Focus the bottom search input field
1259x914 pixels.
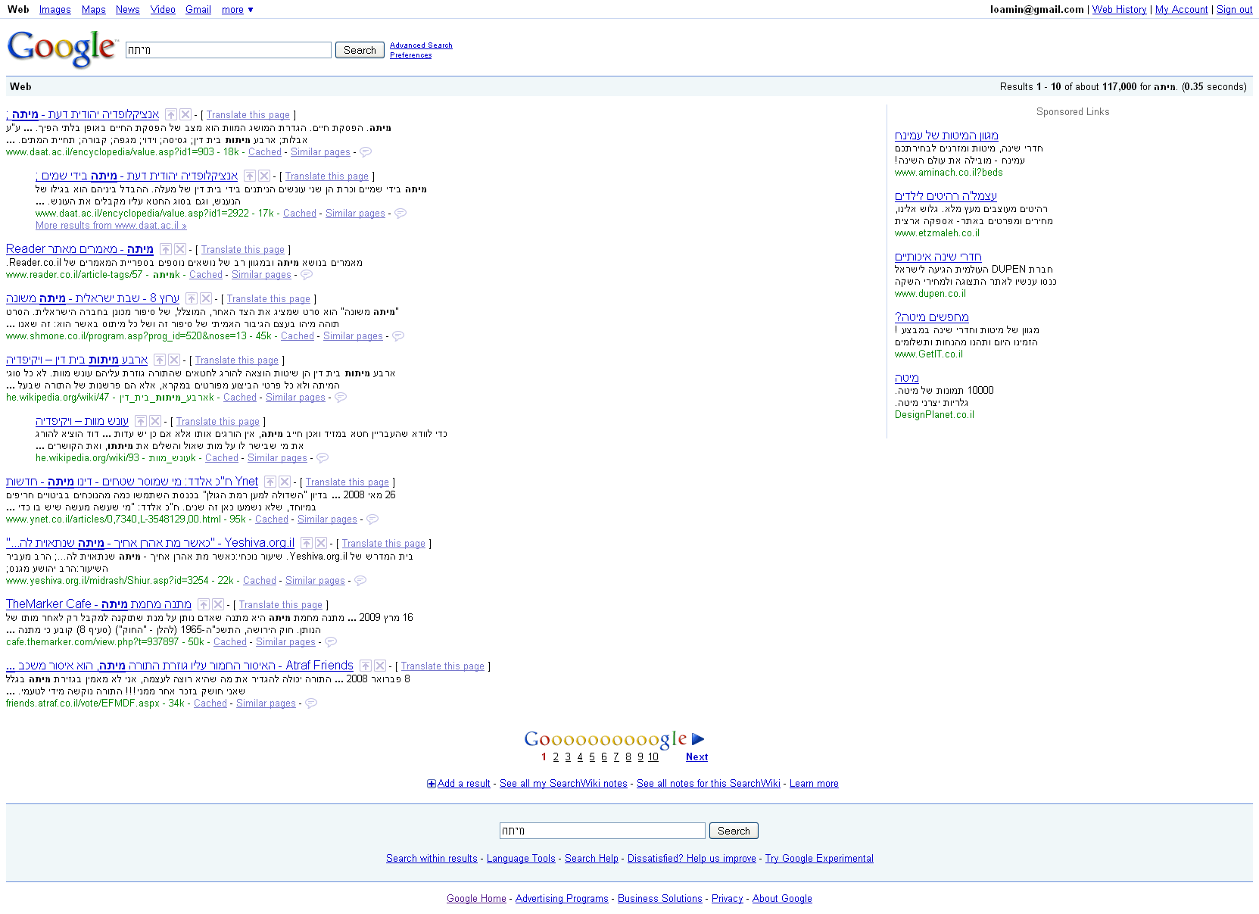click(x=602, y=831)
